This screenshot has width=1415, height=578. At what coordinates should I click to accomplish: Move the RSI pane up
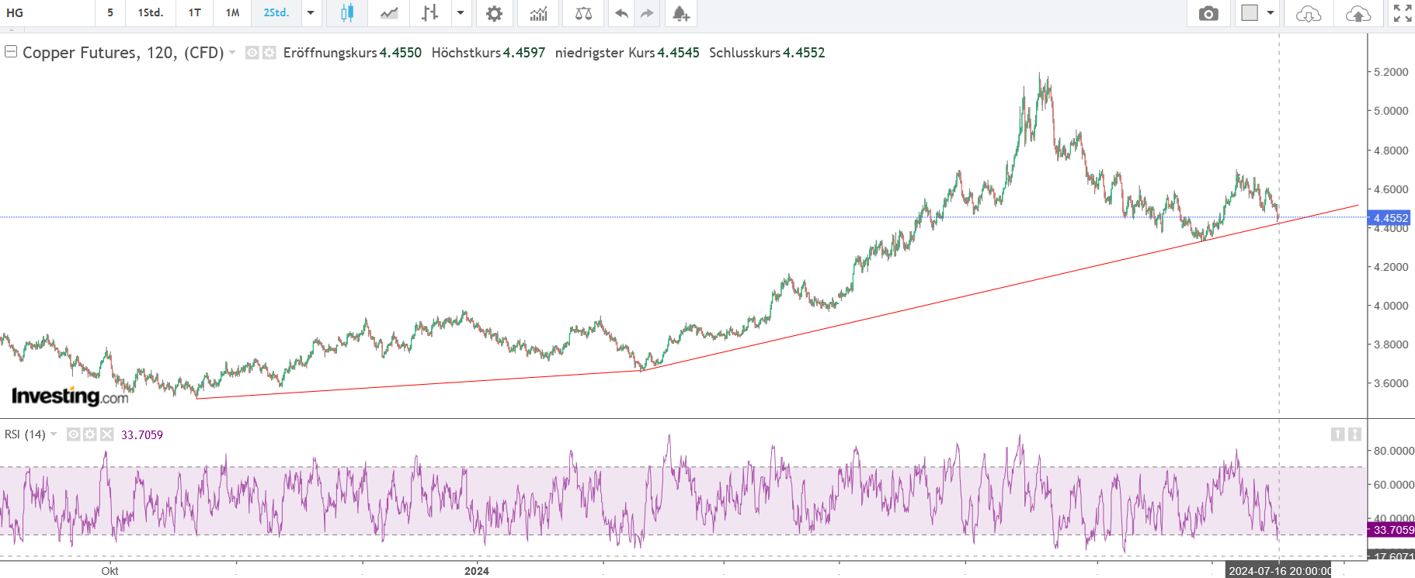point(1337,434)
